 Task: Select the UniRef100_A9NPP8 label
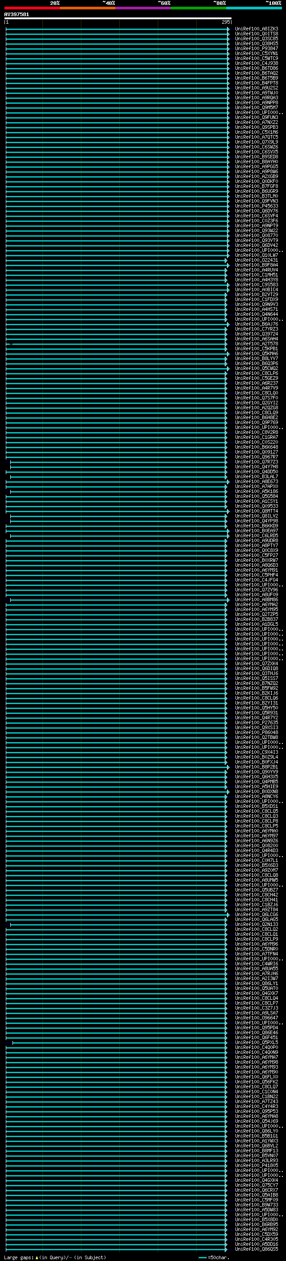click(x=257, y=103)
